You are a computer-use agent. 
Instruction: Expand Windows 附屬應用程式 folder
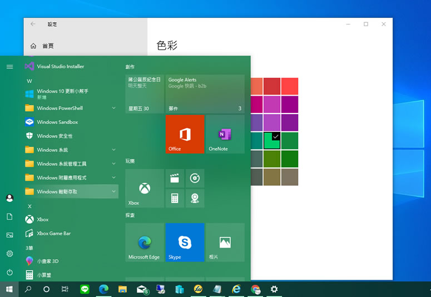[71, 177]
